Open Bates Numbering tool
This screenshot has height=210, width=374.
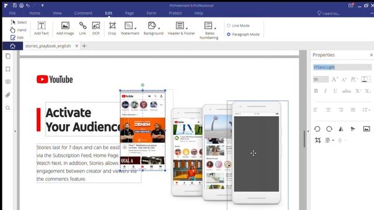tap(209, 30)
